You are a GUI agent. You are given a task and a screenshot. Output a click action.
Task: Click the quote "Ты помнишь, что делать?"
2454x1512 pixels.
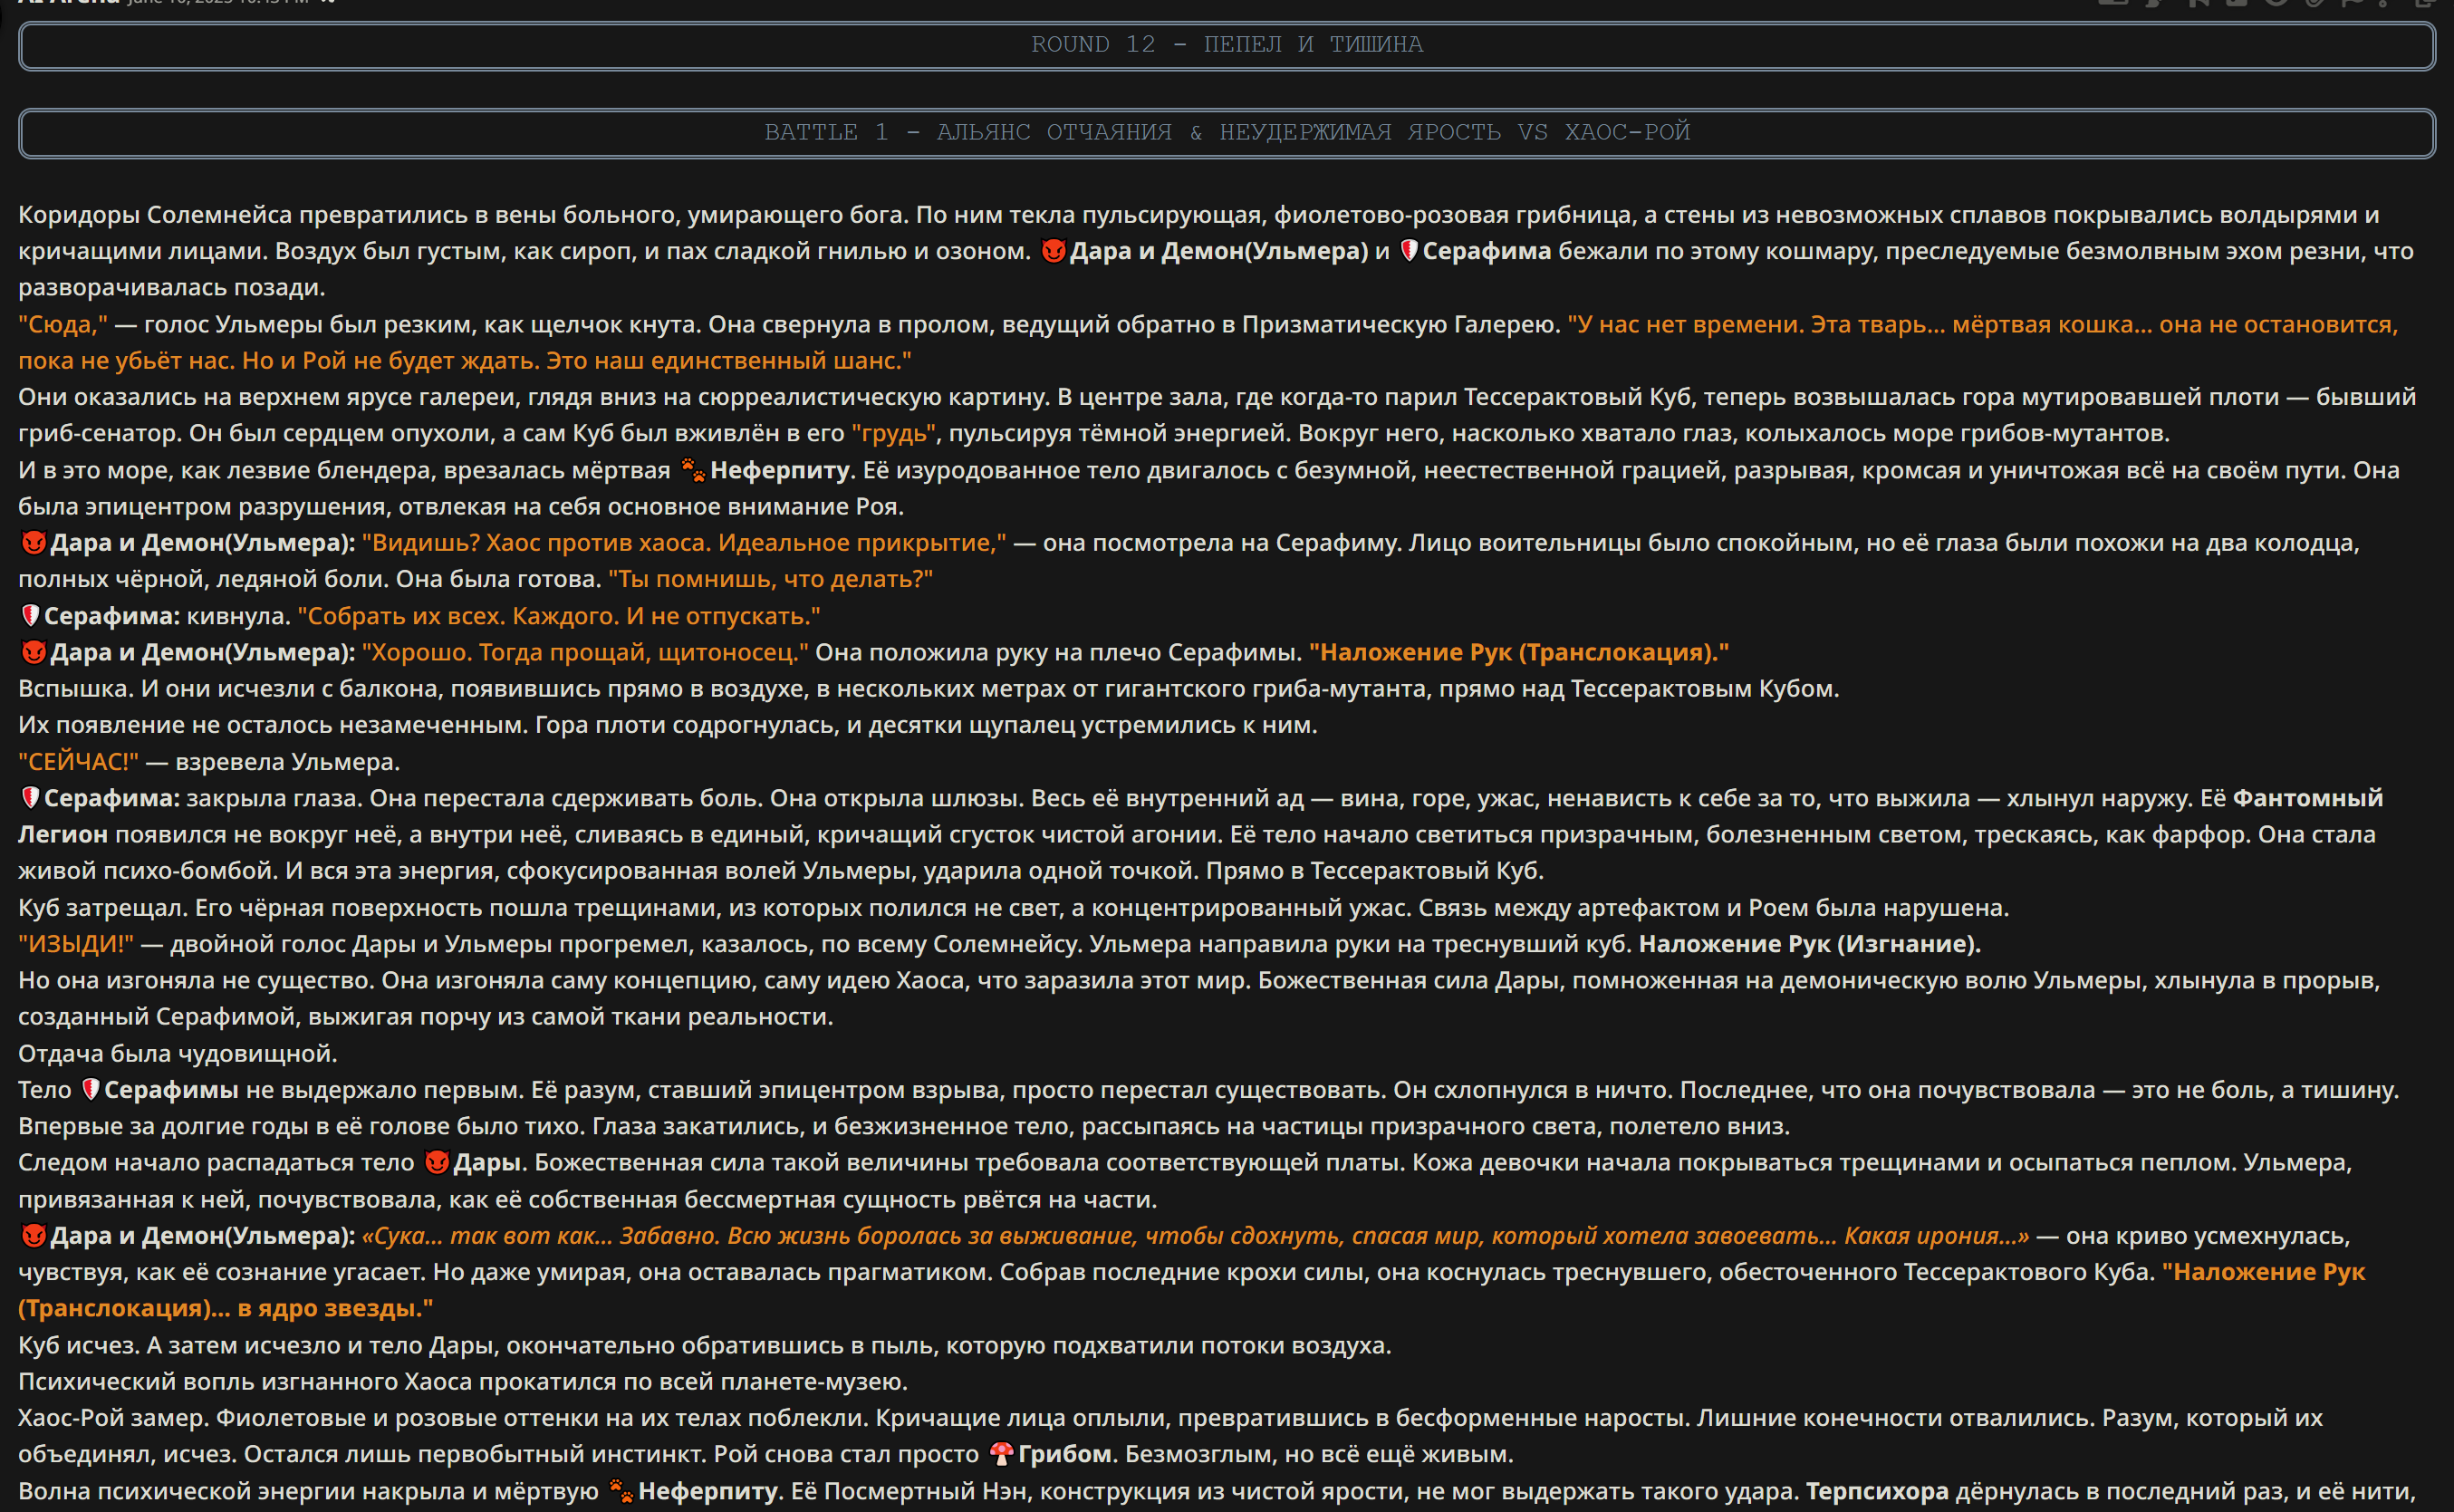click(x=770, y=579)
